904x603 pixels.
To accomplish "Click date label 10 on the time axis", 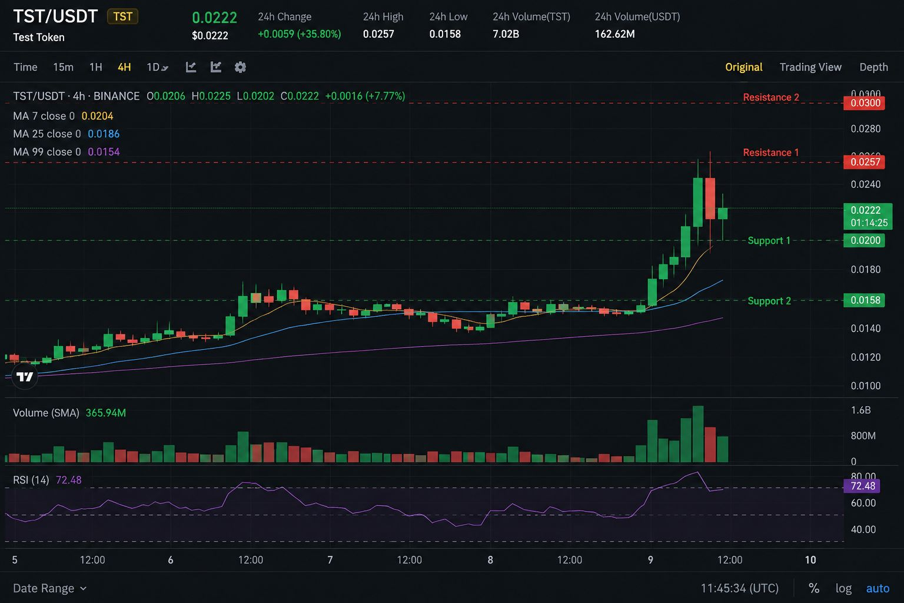I will click(810, 560).
